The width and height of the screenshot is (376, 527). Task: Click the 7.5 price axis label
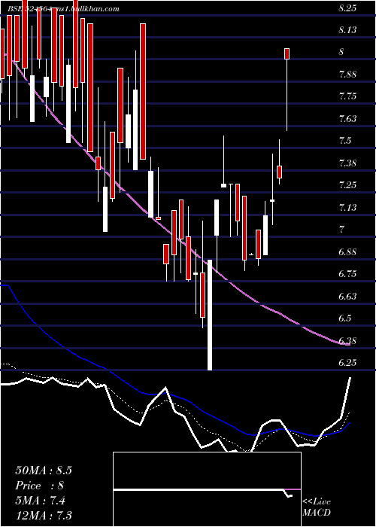345,141
